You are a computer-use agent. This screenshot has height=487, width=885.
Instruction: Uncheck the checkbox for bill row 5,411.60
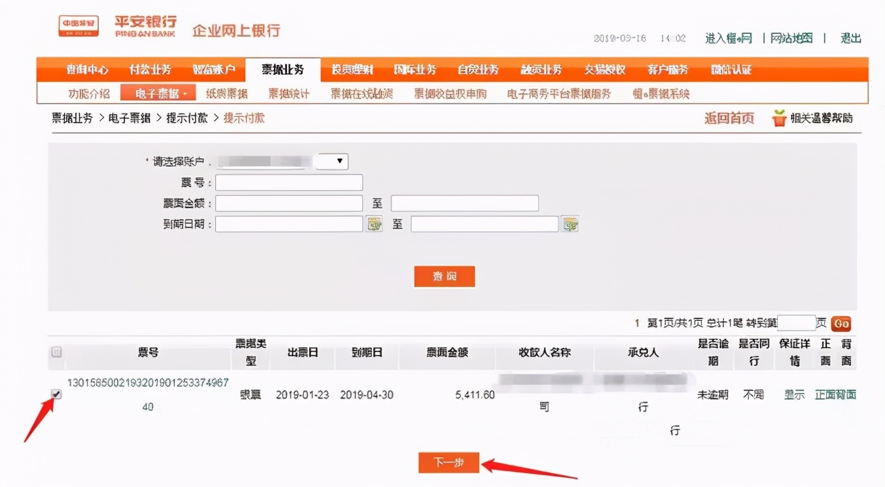coord(57,394)
